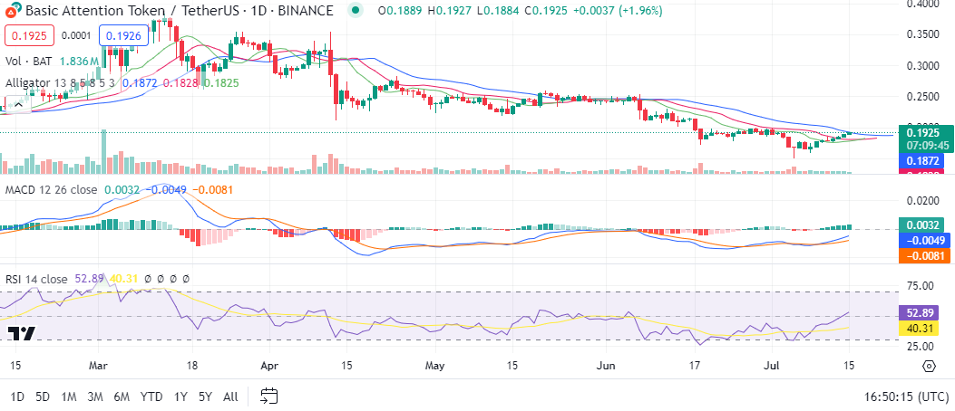Select the 1Y time range
The image size is (955, 411).
pyautogui.click(x=180, y=397)
